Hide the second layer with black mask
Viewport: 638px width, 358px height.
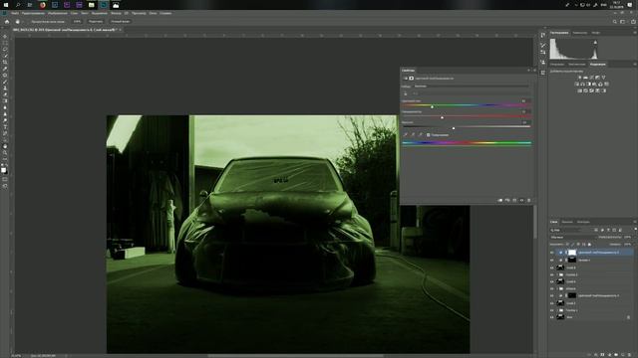551,261
